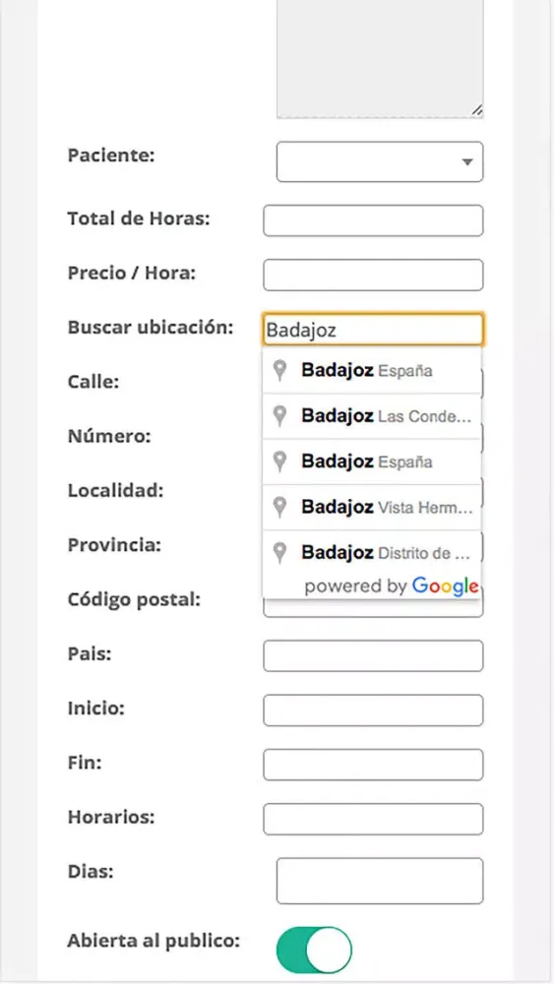This screenshot has height=984, width=554.
Task: Click the Buscar ubicación search field
Action: coord(373,330)
